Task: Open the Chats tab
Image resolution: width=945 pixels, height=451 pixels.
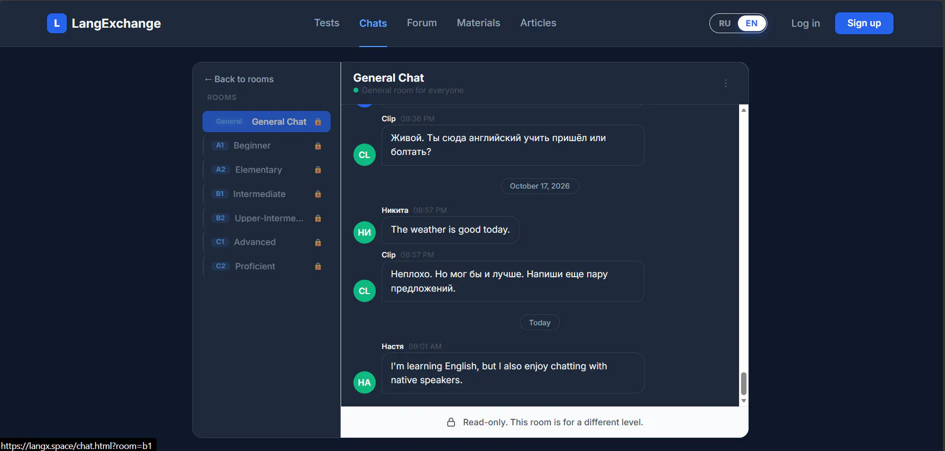Action: tap(373, 23)
